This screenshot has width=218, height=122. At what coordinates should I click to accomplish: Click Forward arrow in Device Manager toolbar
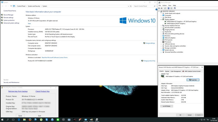(x=162, y=8)
